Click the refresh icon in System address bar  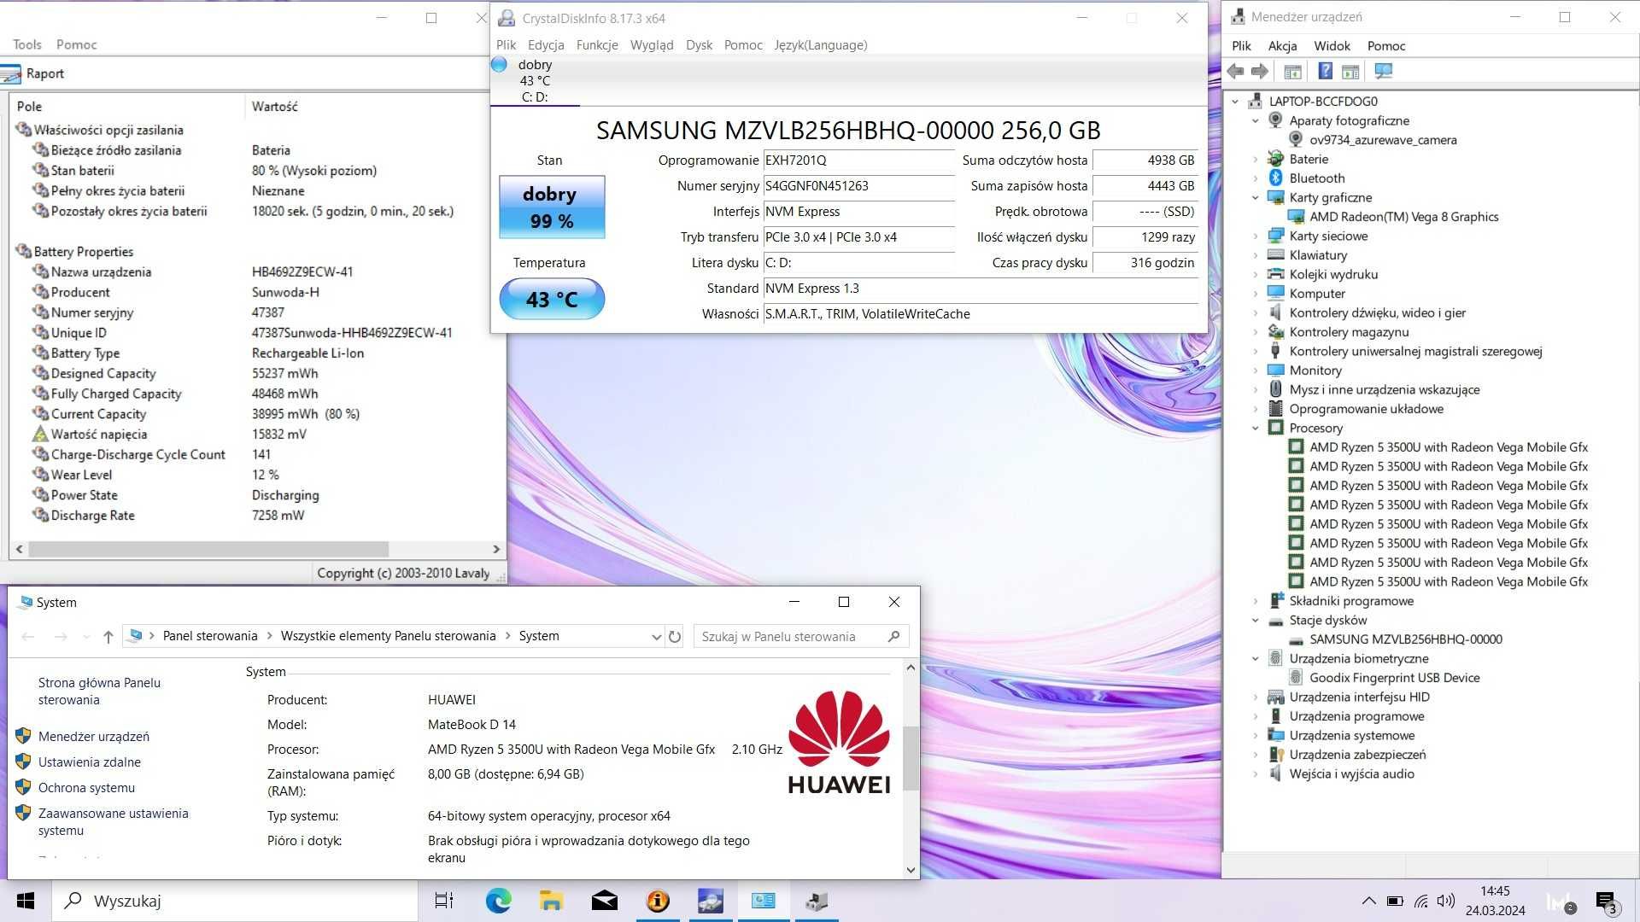click(675, 637)
